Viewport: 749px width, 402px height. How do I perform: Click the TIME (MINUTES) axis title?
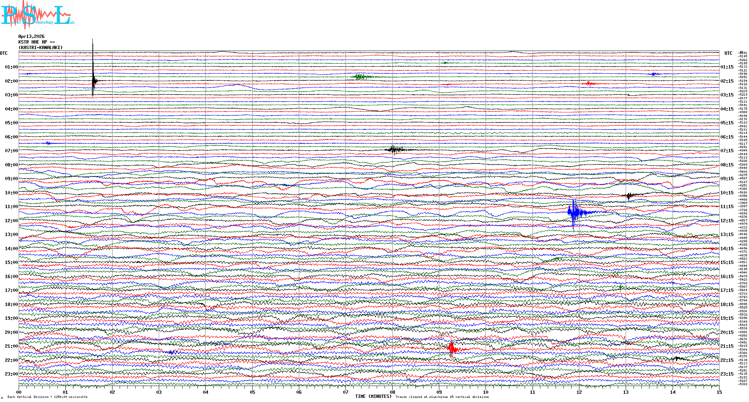click(x=373, y=396)
